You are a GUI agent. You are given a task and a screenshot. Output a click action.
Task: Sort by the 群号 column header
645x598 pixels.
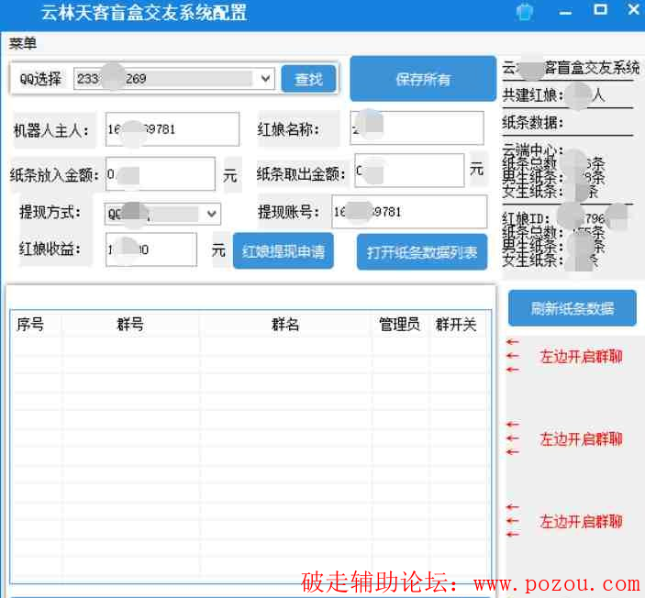[x=130, y=325]
